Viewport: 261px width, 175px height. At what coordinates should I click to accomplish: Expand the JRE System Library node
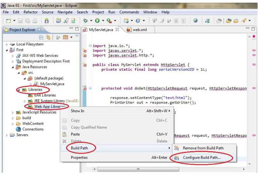click(x=25, y=101)
